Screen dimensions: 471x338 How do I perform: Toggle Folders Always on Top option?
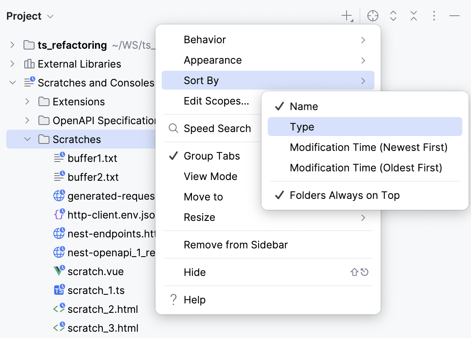tap(344, 195)
